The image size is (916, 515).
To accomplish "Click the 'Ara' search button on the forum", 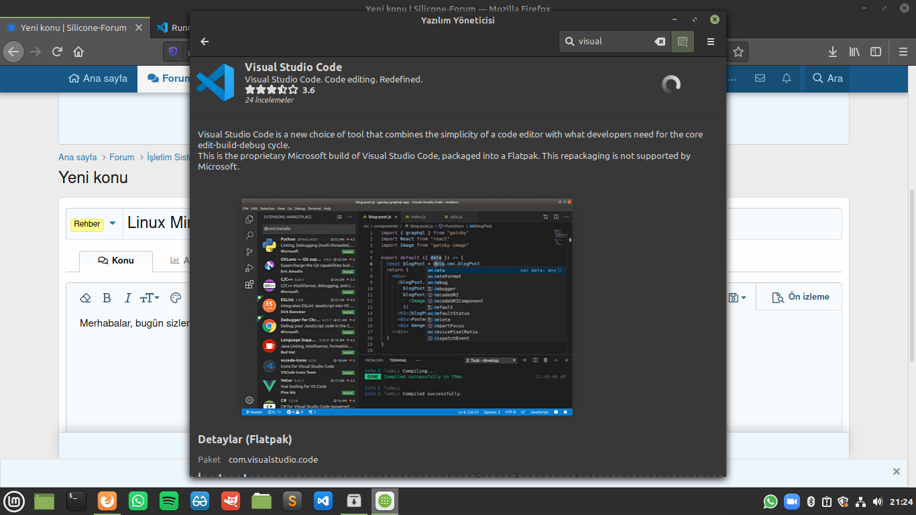I will pos(827,78).
